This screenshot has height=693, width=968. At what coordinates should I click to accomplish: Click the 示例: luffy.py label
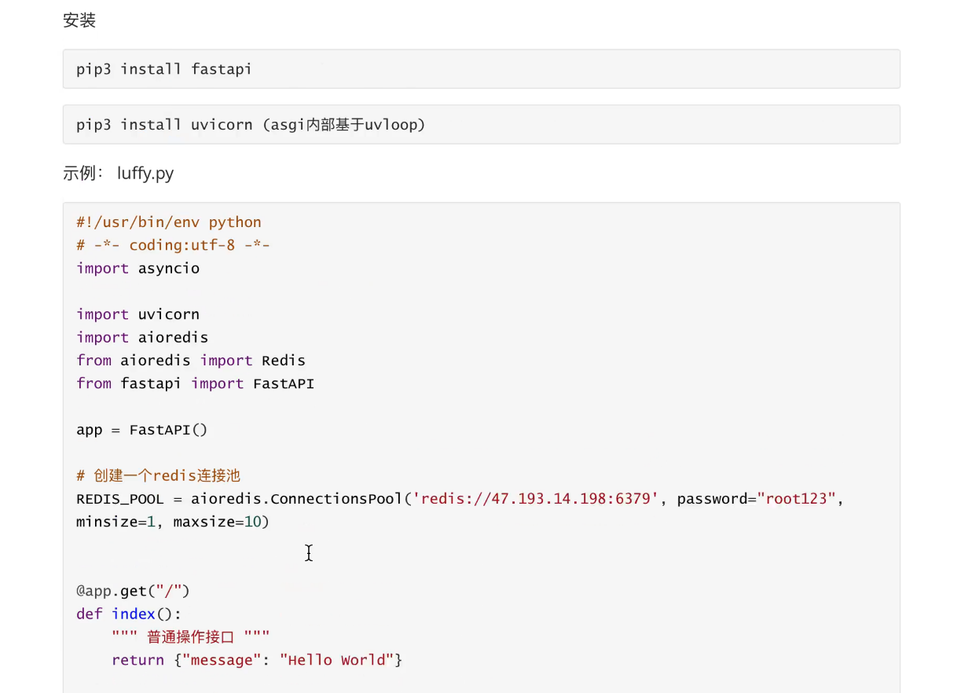click(118, 173)
